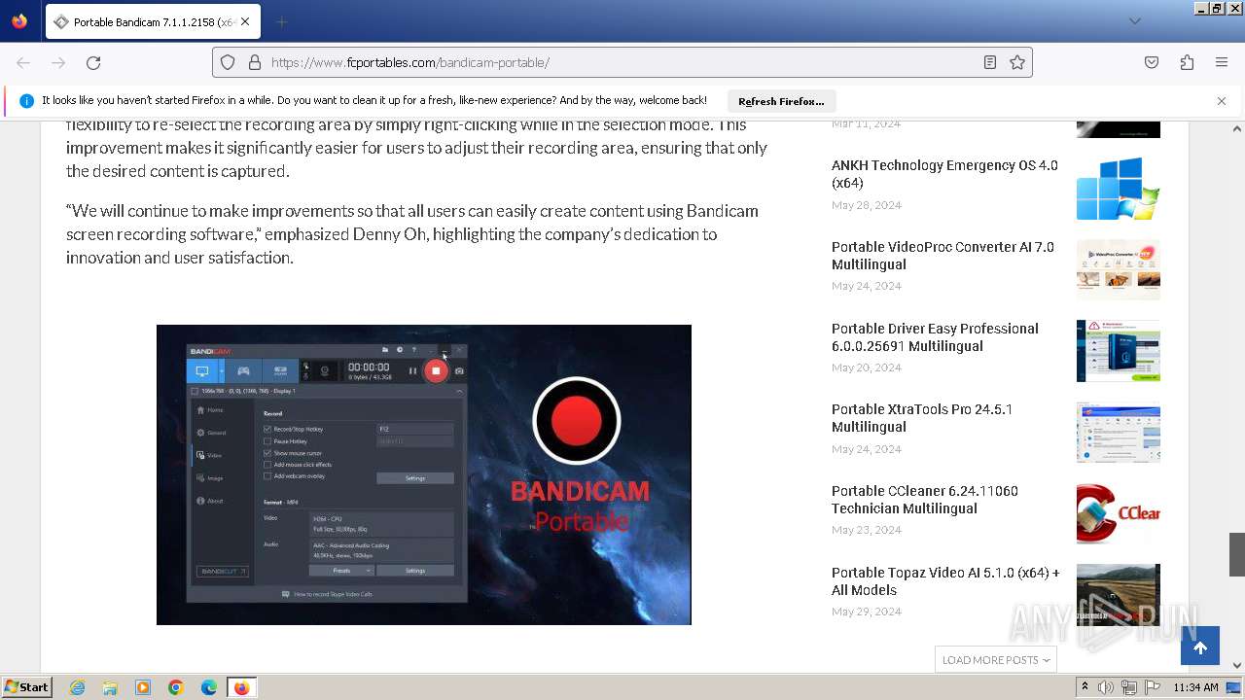Show site security padlock info
The height and width of the screenshot is (700, 1245).
click(x=255, y=62)
